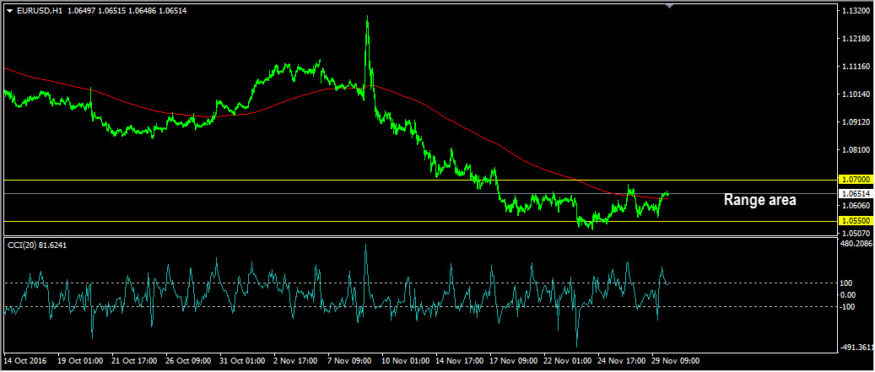Click the 480.2086 CCI scale value
875x372 pixels.
click(x=857, y=243)
